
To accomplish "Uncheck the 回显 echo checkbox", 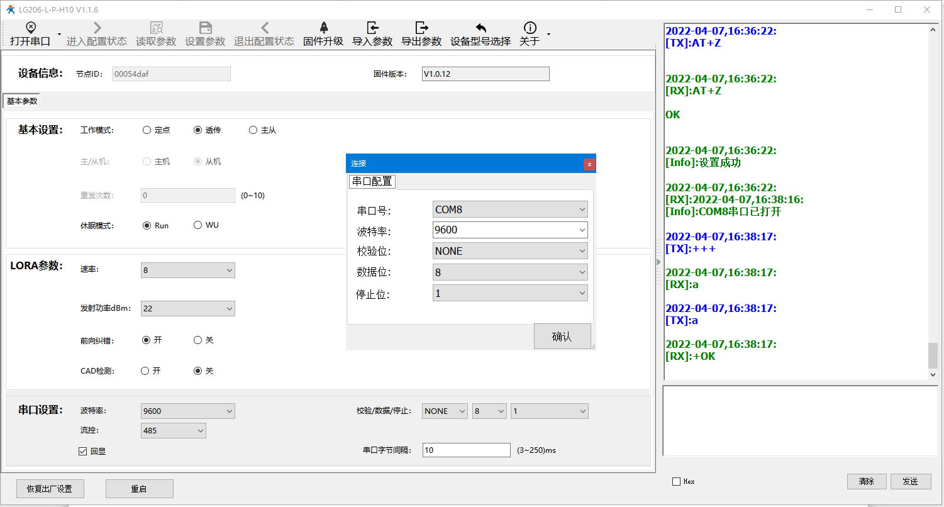I will pos(82,451).
